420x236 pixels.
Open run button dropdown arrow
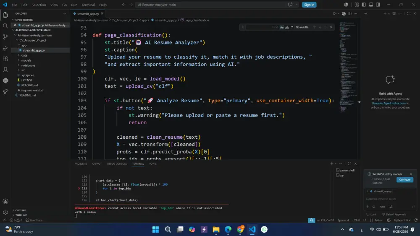(339, 13)
